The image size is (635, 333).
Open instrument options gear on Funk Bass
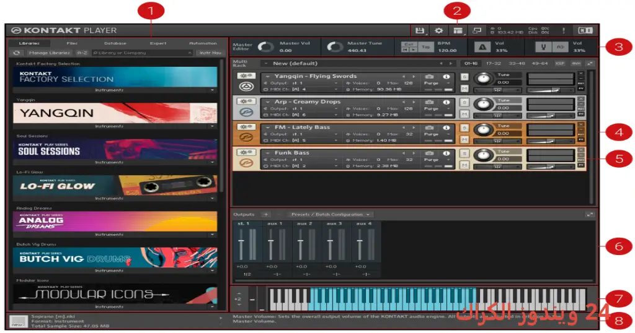click(246, 152)
